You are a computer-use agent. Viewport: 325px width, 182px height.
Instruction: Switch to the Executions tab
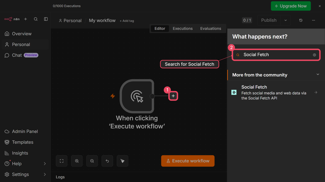coord(183,29)
